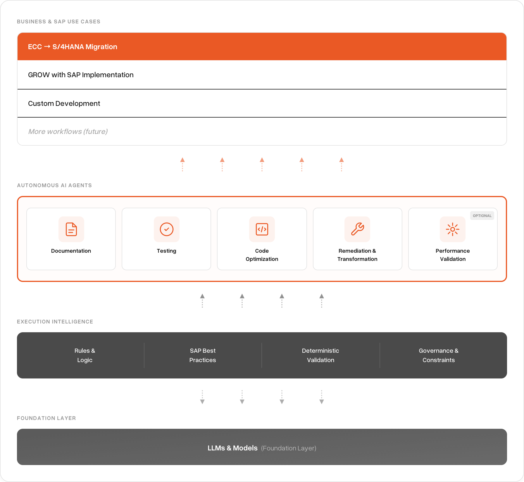Click the Business & SAP Use Cases heading
Screen dimensions: 524x482
pyautogui.click(x=58, y=22)
